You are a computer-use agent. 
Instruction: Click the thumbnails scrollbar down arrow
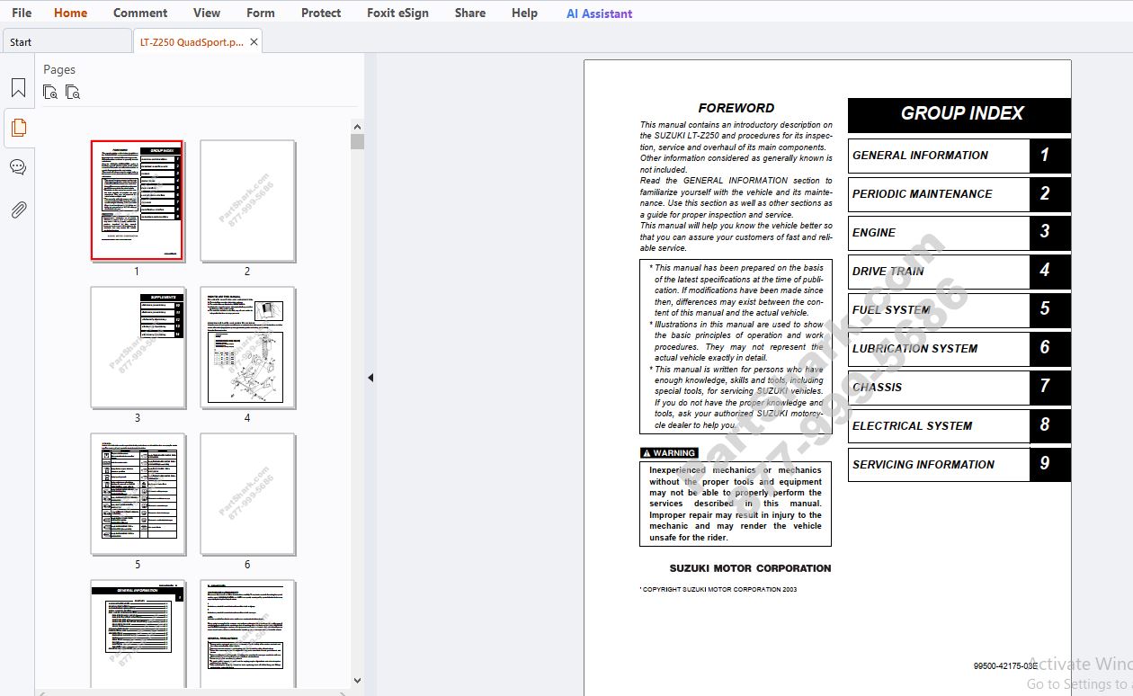357,681
